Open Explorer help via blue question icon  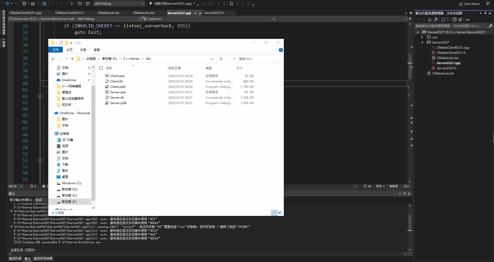point(281,50)
